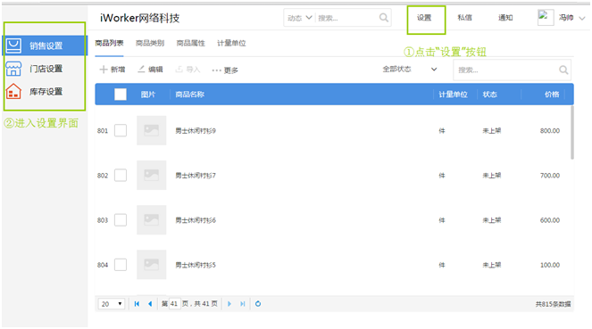This screenshot has width=592, height=329.
Task: Go to next page arrow
Action: [229, 304]
